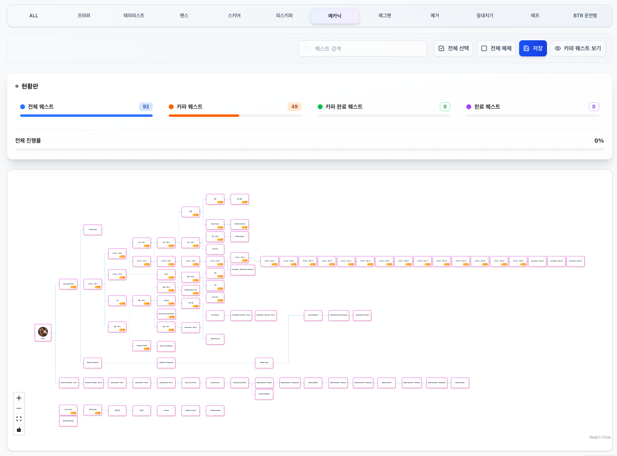Viewport: 617px width, 456px height.
Task: Click the React Flow attribution link
Action: (600, 437)
